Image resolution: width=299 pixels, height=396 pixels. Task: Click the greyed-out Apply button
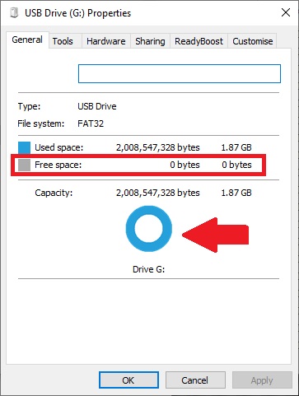coord(262,380)
